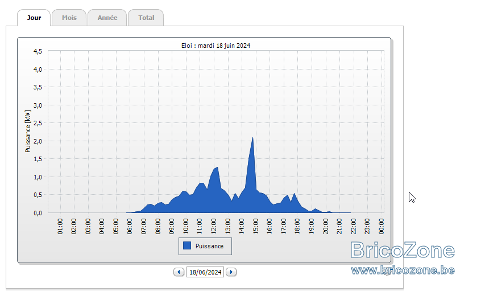Click the 18:00 hour label on axis

pos(297,226)
